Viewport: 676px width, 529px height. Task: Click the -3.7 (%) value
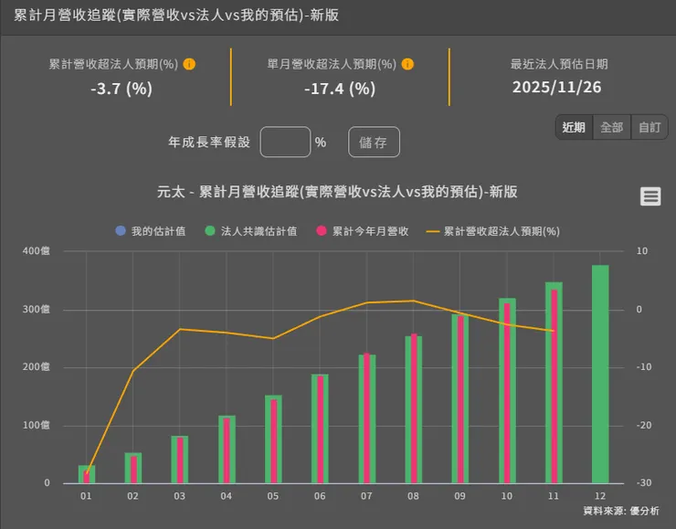[121, 89]
